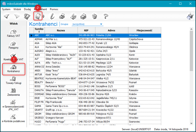Open help with the question mark icon
196x132 pixels.
[x=106, y=16]
